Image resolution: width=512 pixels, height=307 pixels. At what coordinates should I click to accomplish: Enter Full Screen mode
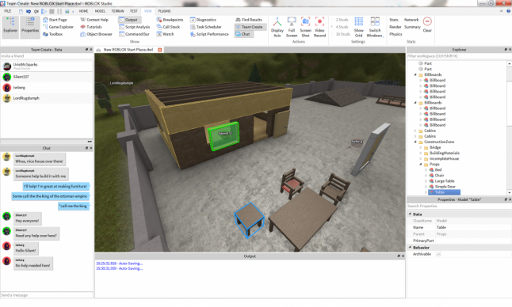pos(292,27)
